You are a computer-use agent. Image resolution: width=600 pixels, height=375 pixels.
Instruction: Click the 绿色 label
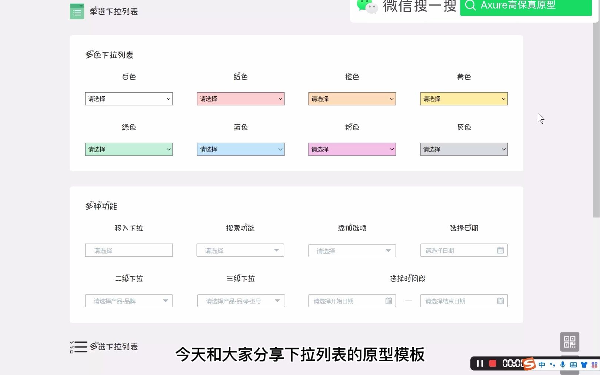[129, 127]
